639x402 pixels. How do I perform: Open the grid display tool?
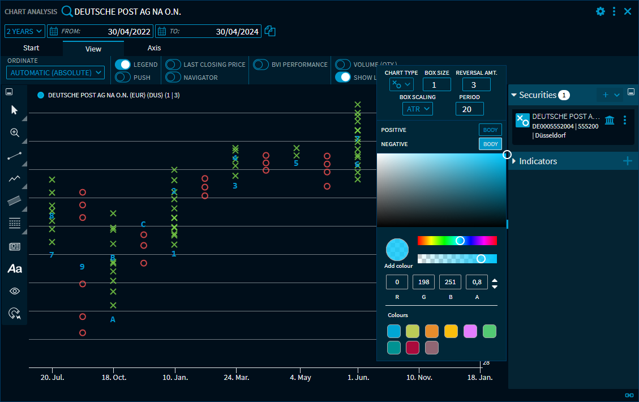point(14,223)
